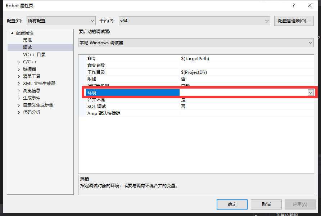This screenshot has width=321, height=216.
Task: Close the Robot 属性页 dialog
Action: [x=310, y=5]
